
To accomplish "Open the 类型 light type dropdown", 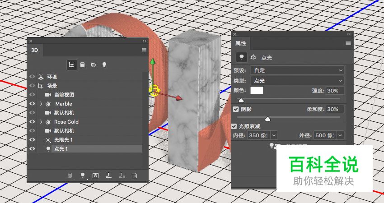I will (x=298, y=81).
